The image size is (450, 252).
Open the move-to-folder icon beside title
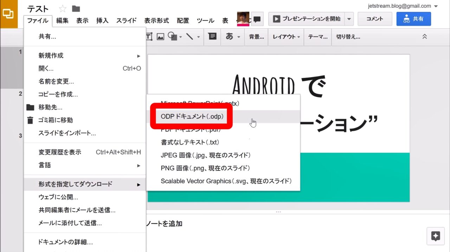tap(76, 9)
